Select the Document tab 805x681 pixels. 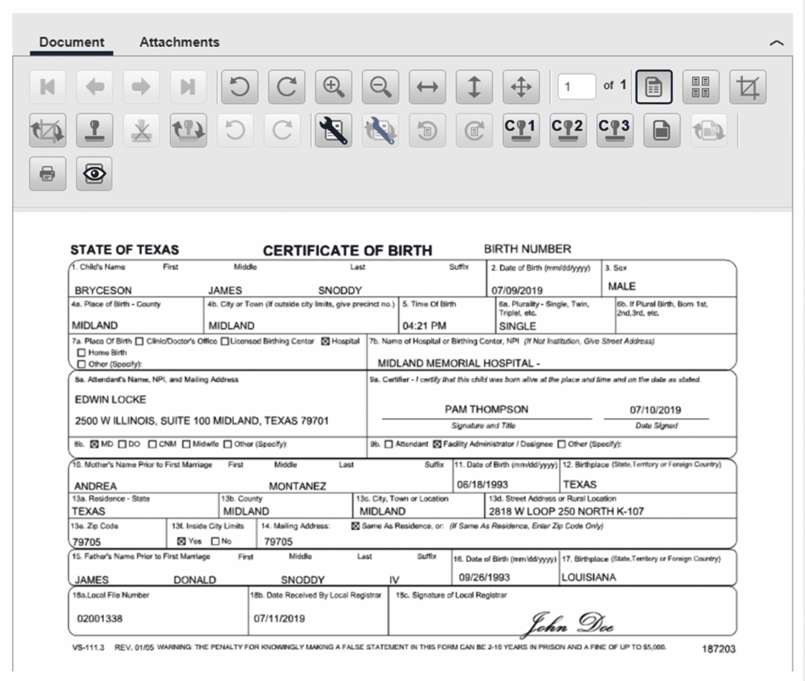click(71, 42)
